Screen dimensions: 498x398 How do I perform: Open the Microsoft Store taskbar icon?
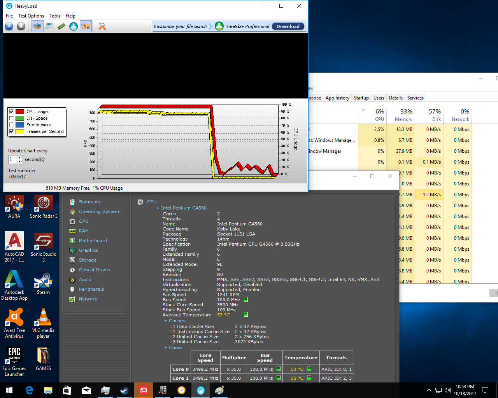pyautogui.click(x=67, y=390)
